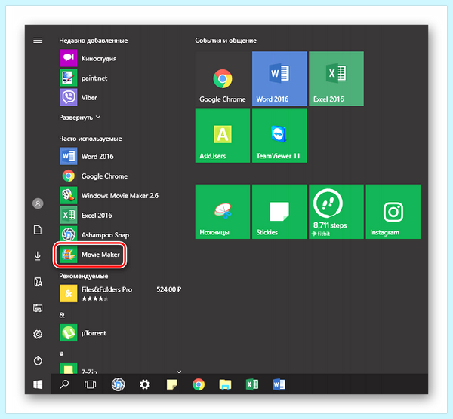This screenshot has height=419, width=453.
Task: Open sticky notes on the taskbar
Action: [171, 384]
